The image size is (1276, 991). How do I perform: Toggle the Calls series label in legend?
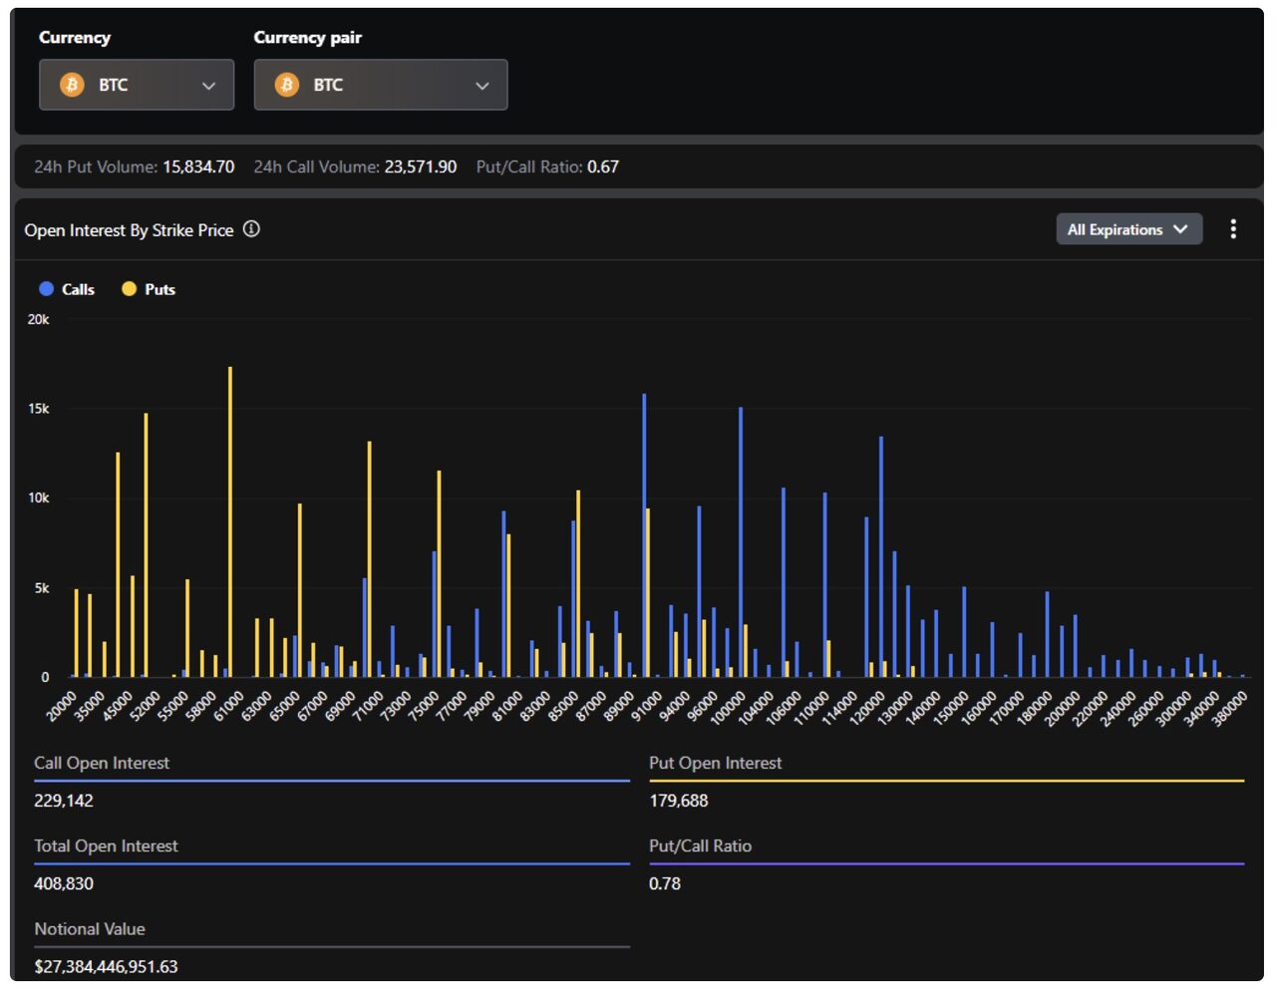point(78,289)
